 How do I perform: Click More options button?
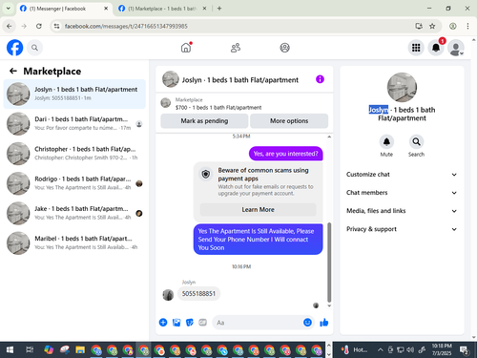289,121
